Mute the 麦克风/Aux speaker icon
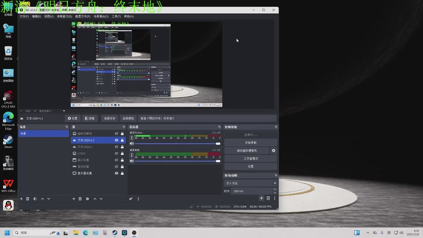This screenshot has height=238, width=423. coord(132,143)
